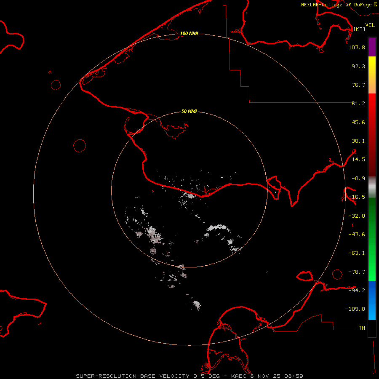Pick the purple segment of the velocity scale
This screenshot has width=379, height=379.
pyautogui.click(x=372, y=47)
